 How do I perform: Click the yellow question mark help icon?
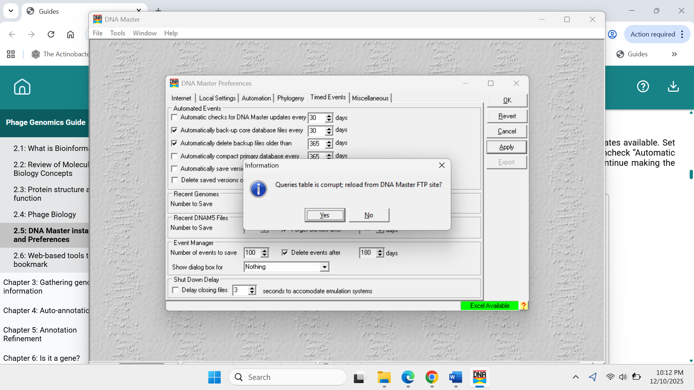click(523, 305)
